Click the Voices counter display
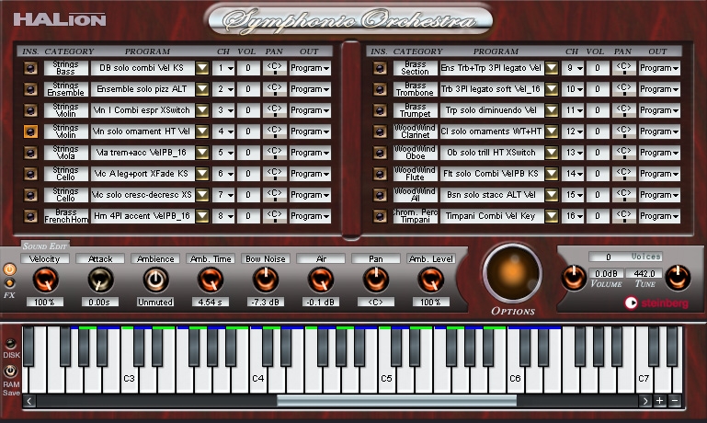707x423 pixels. pos(625,257)
